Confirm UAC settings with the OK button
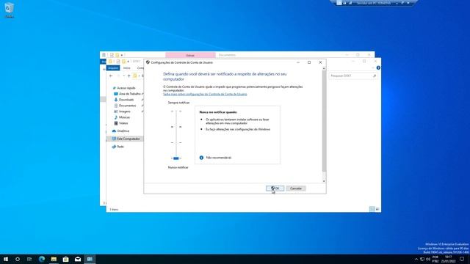 (275, 188)
